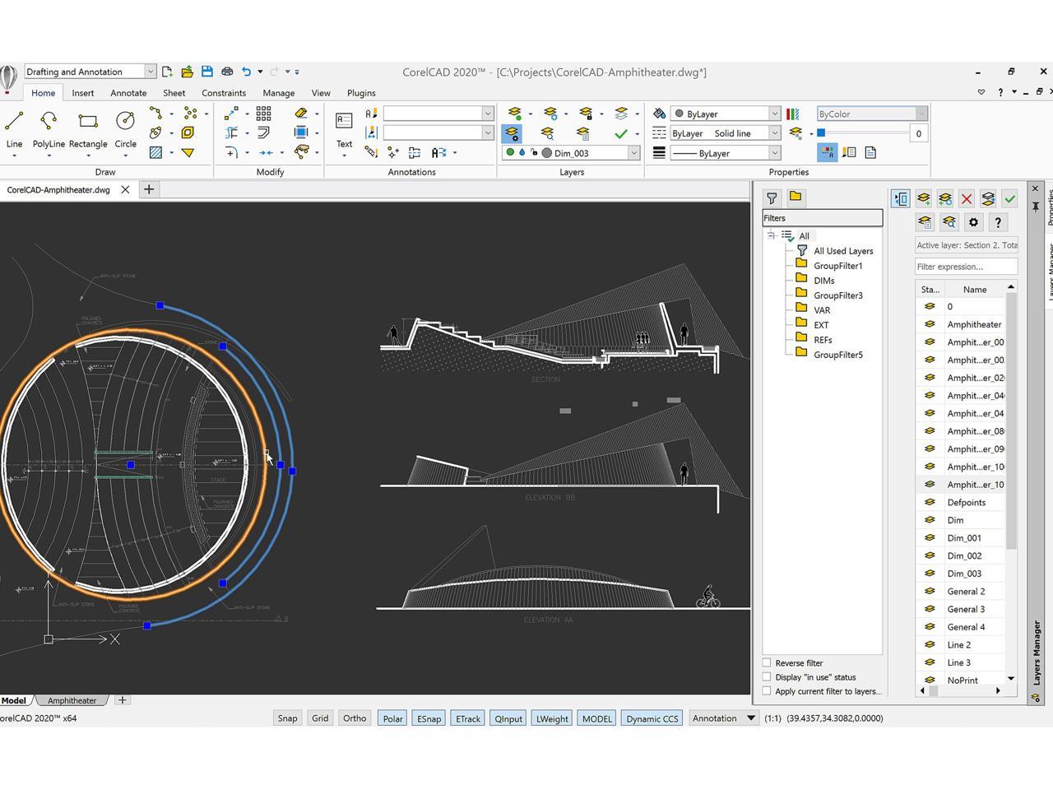The width and height of the screenshot is (1053, 790).
Task: Switch to the Annotate ribbon tab
Action: coord(128,93)
